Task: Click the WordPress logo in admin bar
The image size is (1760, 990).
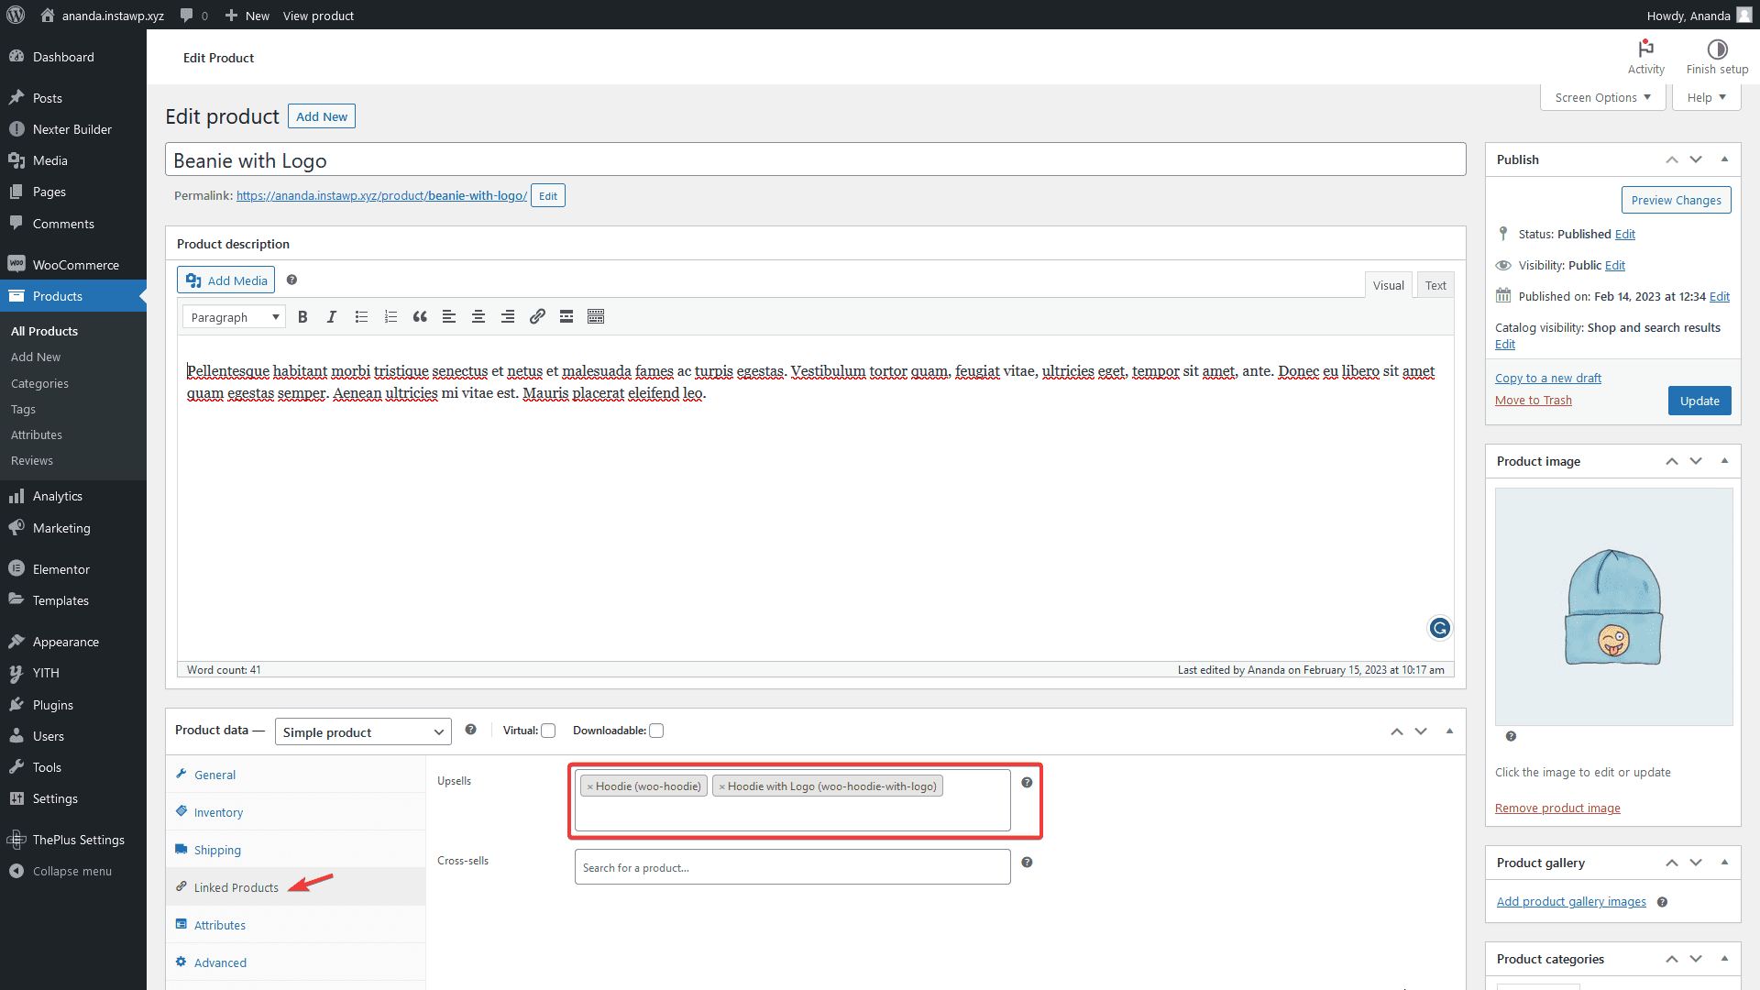Action: (x=16, y=15)
